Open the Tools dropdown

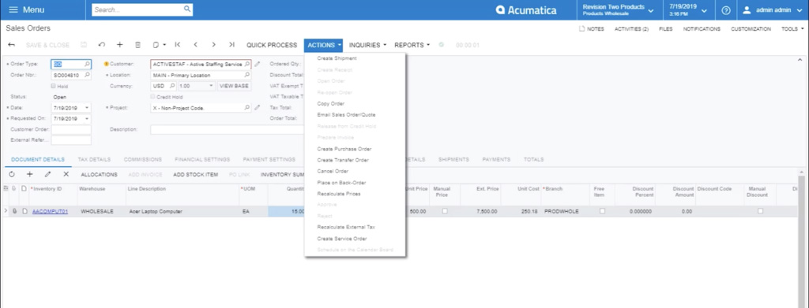792,29
